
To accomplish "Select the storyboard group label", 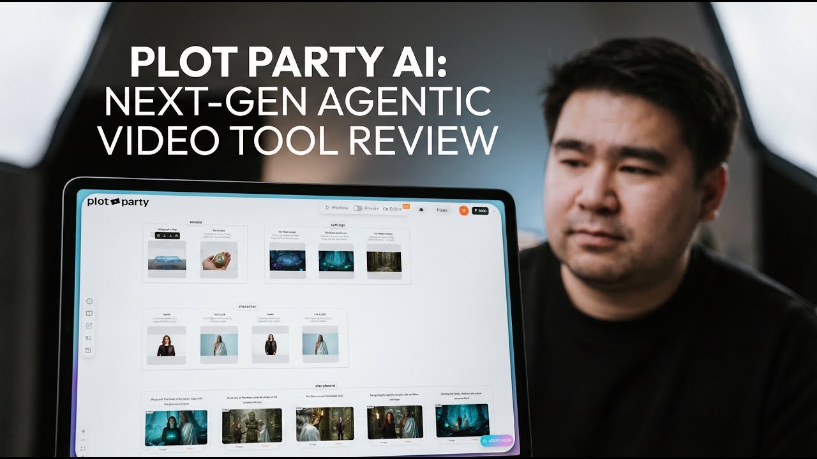I will pyautogui.click(x=325, y=386).
